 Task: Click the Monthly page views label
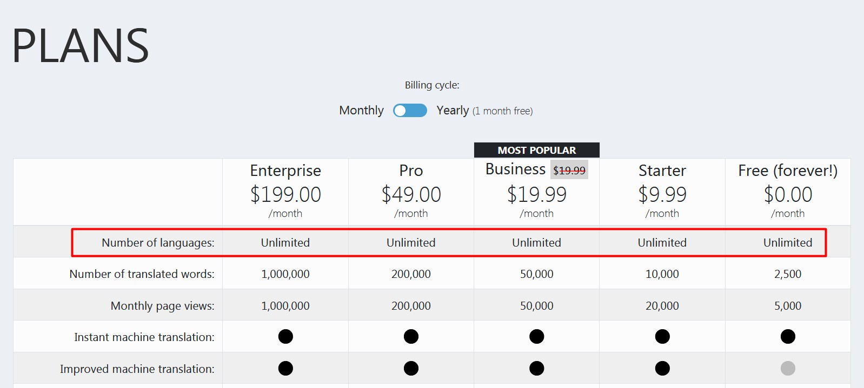click(162, 306)
